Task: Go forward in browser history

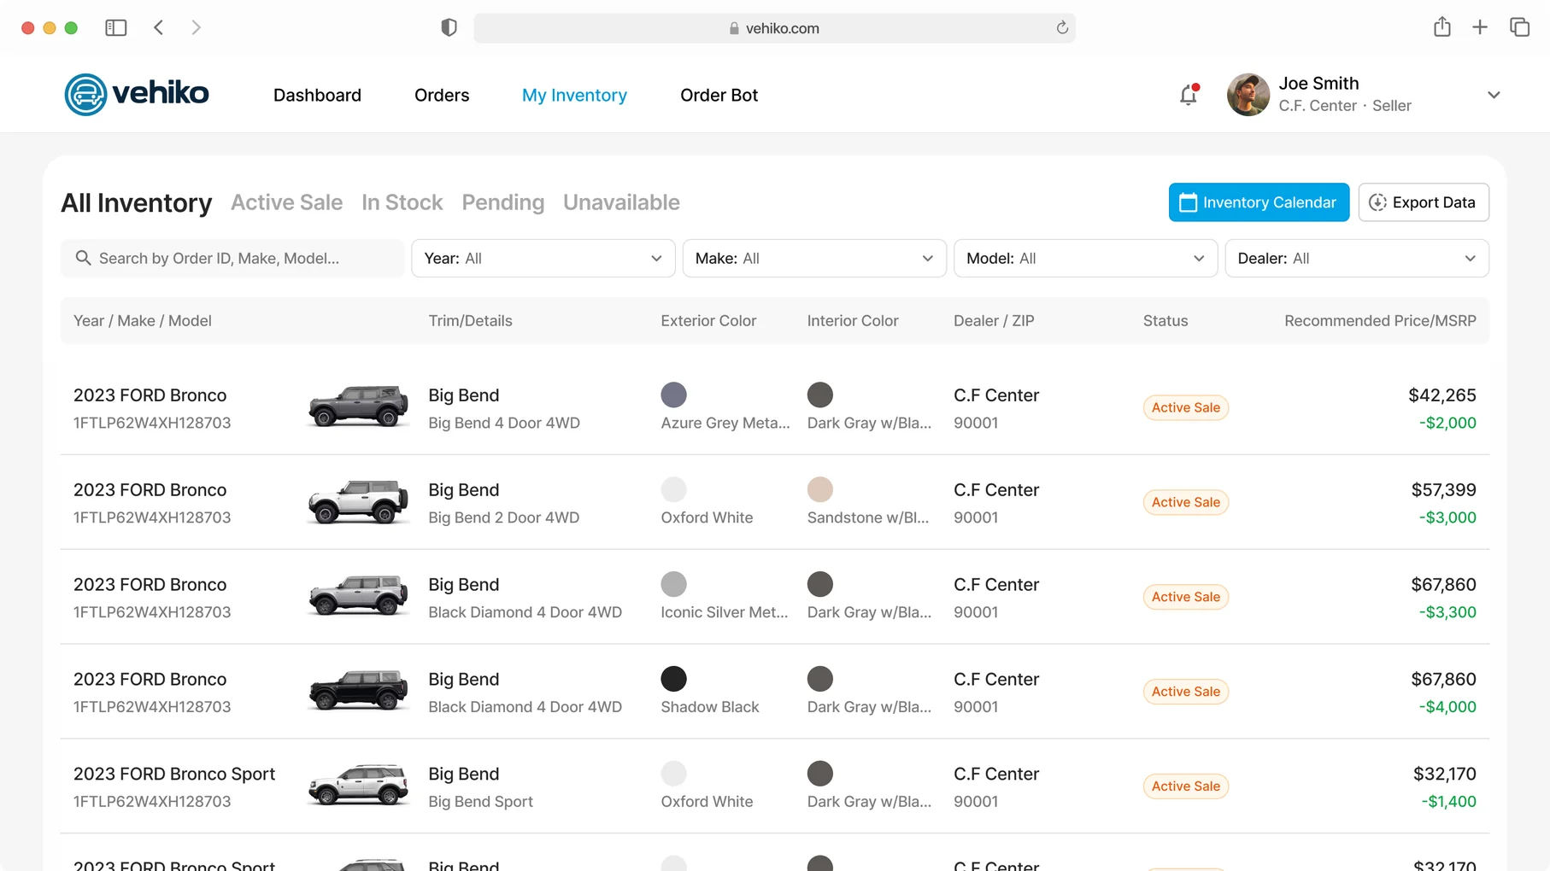Action: [x=197, y=28]
